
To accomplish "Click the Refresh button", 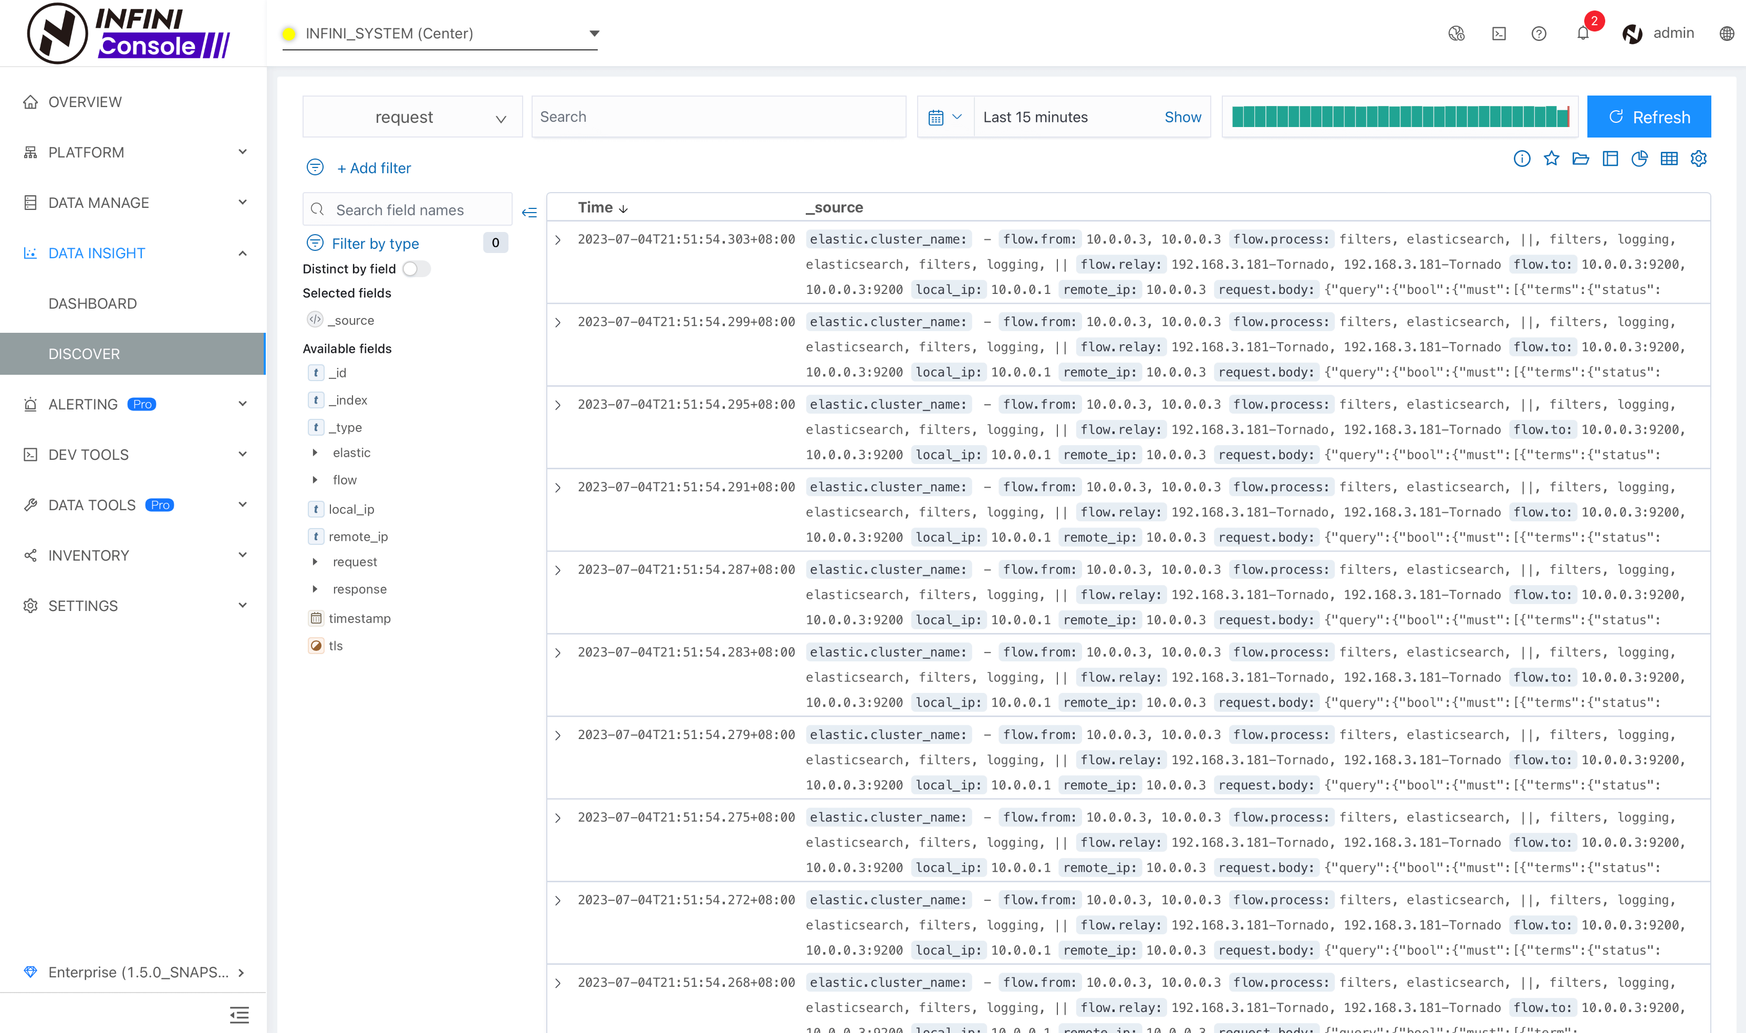I will pos(1648,117).
